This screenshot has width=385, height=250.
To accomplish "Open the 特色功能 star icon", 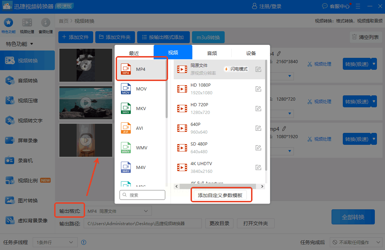I will tap(8, 23).
